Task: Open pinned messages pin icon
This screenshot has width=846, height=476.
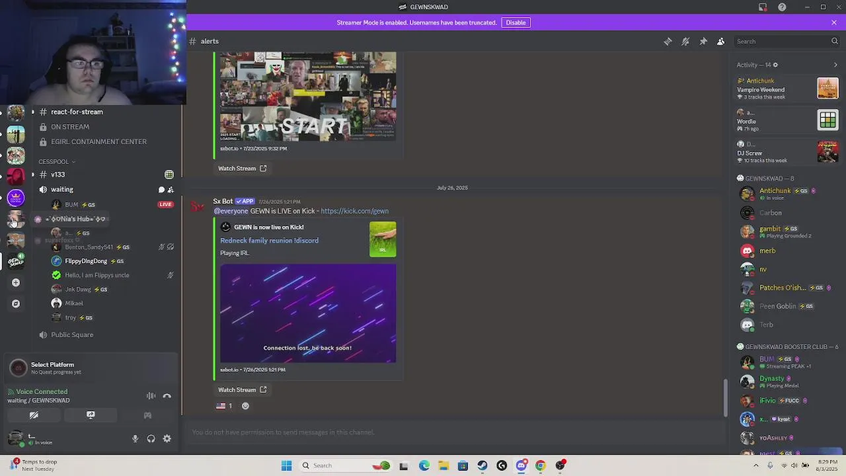Action: (x=703, y=41)
